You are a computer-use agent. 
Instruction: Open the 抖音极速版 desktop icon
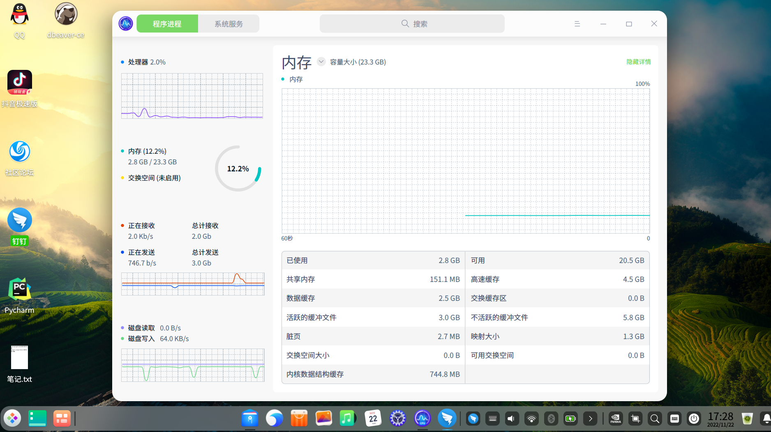pyautogui.click(x=19, y=89)
